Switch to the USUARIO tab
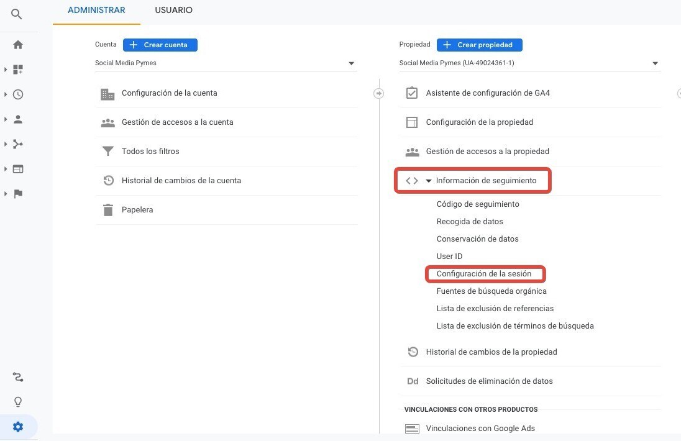 point(173,10)
